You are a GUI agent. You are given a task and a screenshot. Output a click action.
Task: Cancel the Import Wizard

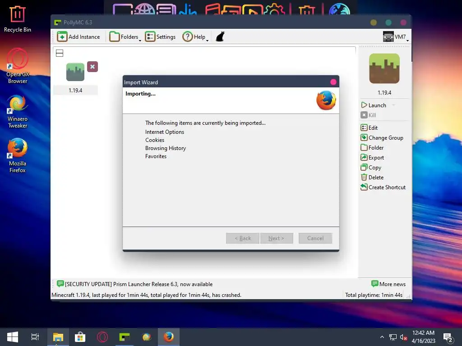(x=315, y=238)
